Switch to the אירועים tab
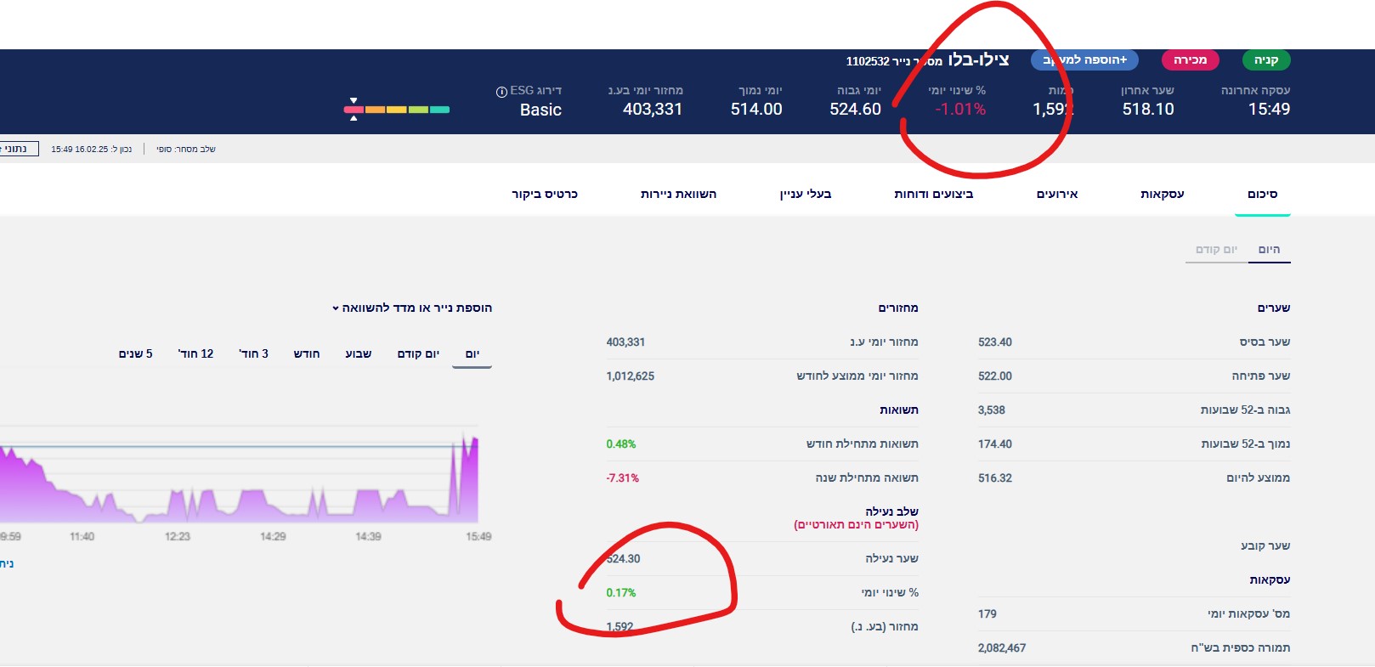This screenshot has width=1375, height=667. click(x=1056, y=195)
